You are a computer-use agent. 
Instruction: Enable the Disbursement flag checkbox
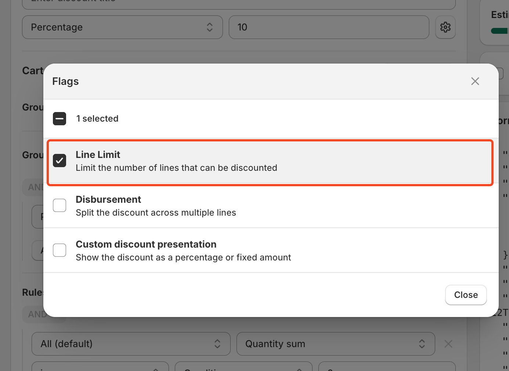coord(59,205)
